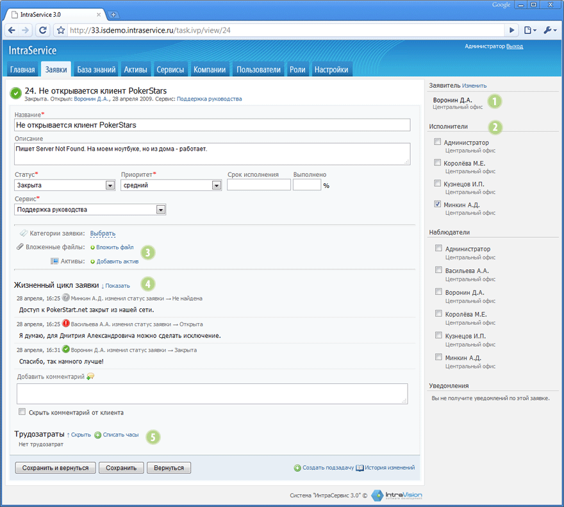The width and height of the screenshot is (564, 507).
Task: Click the green 'Закрыта' status icon in history
Action: [66, 349]
